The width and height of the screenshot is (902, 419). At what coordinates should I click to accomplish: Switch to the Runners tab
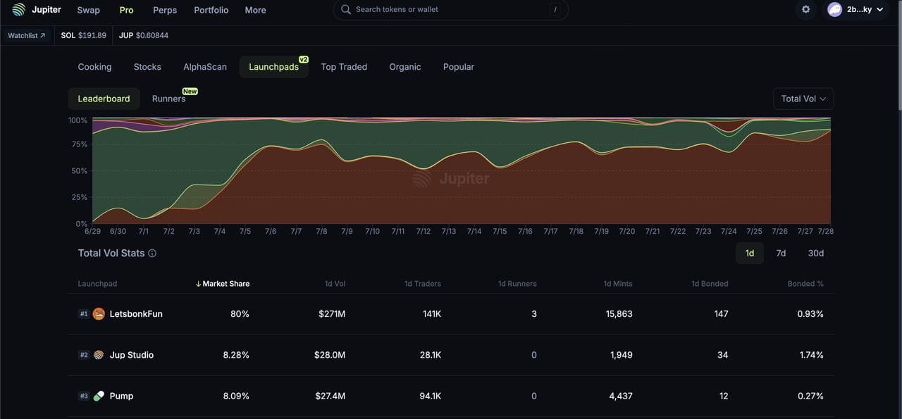coord(169,99)
